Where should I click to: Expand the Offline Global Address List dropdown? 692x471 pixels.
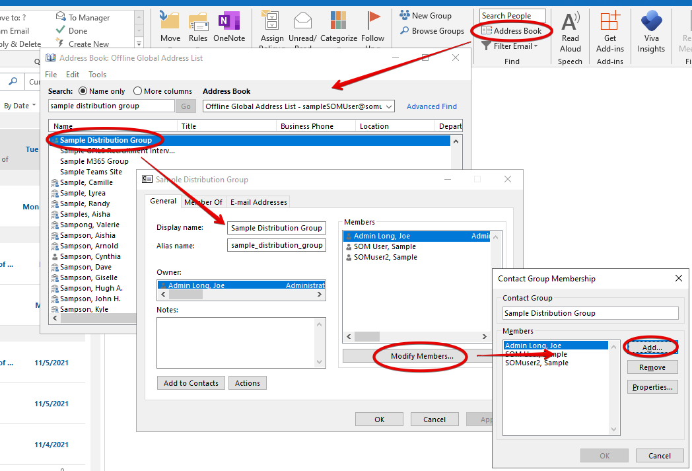click(x=388, y=106)
